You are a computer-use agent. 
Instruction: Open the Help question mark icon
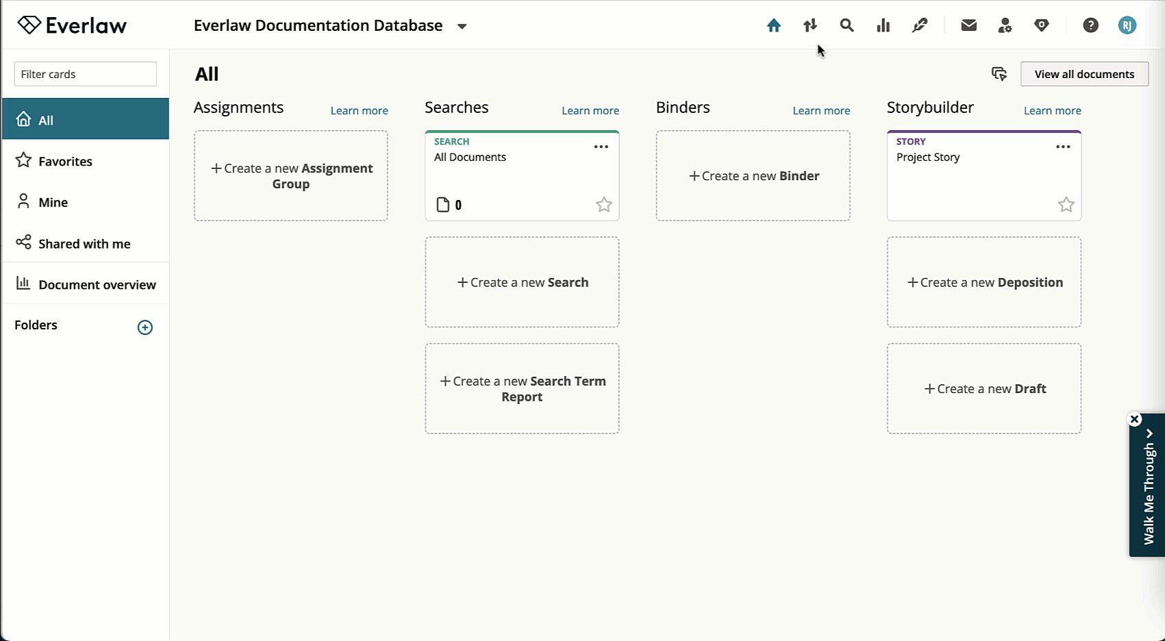(x=1091, y=25)
